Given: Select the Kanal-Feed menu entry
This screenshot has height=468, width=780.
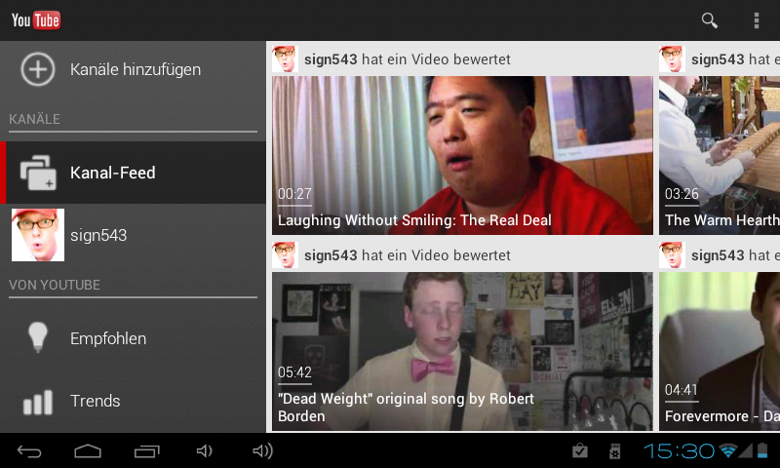Looking at the screenshot, I should pos(133,173).
